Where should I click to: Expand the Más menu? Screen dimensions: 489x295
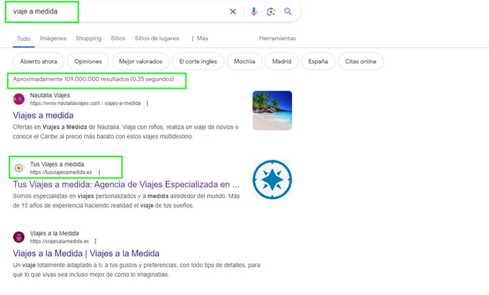(x=199, y=38)
